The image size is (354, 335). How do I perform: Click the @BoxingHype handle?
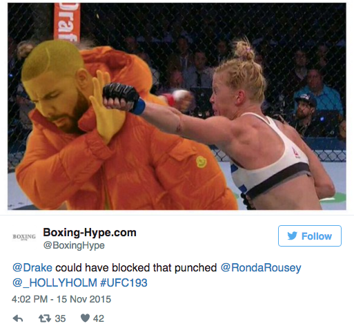(x=74, y=245)
